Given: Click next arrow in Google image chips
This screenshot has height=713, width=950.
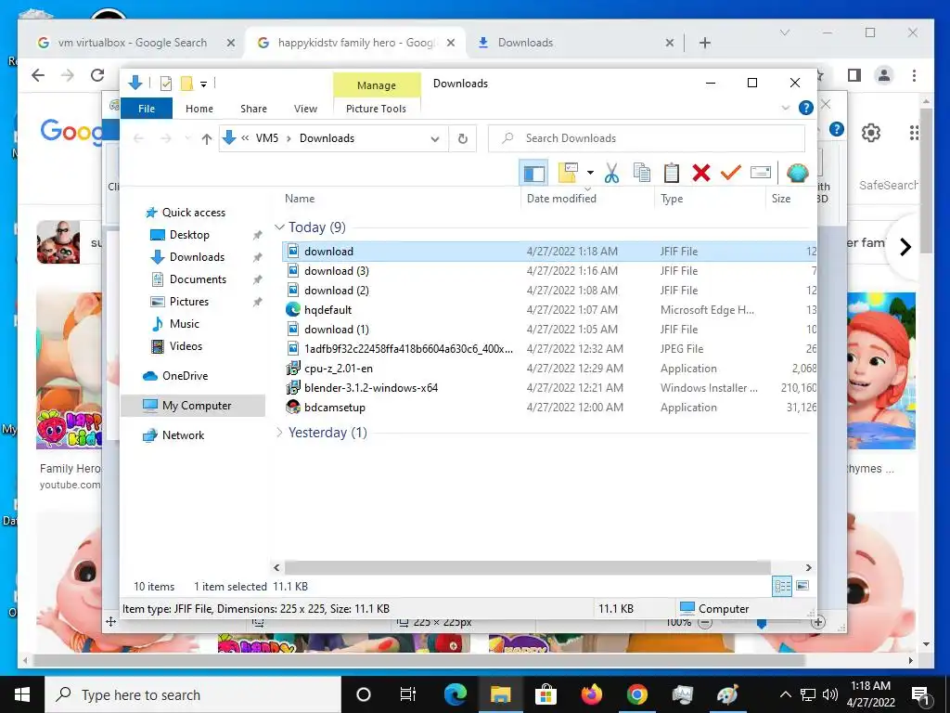Looking at the screenshot, I should [x=905, y=247].
